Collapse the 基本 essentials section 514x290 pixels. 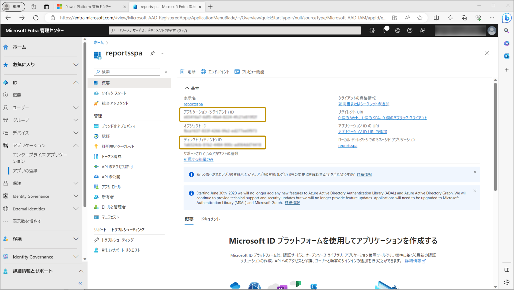(192, 88)
